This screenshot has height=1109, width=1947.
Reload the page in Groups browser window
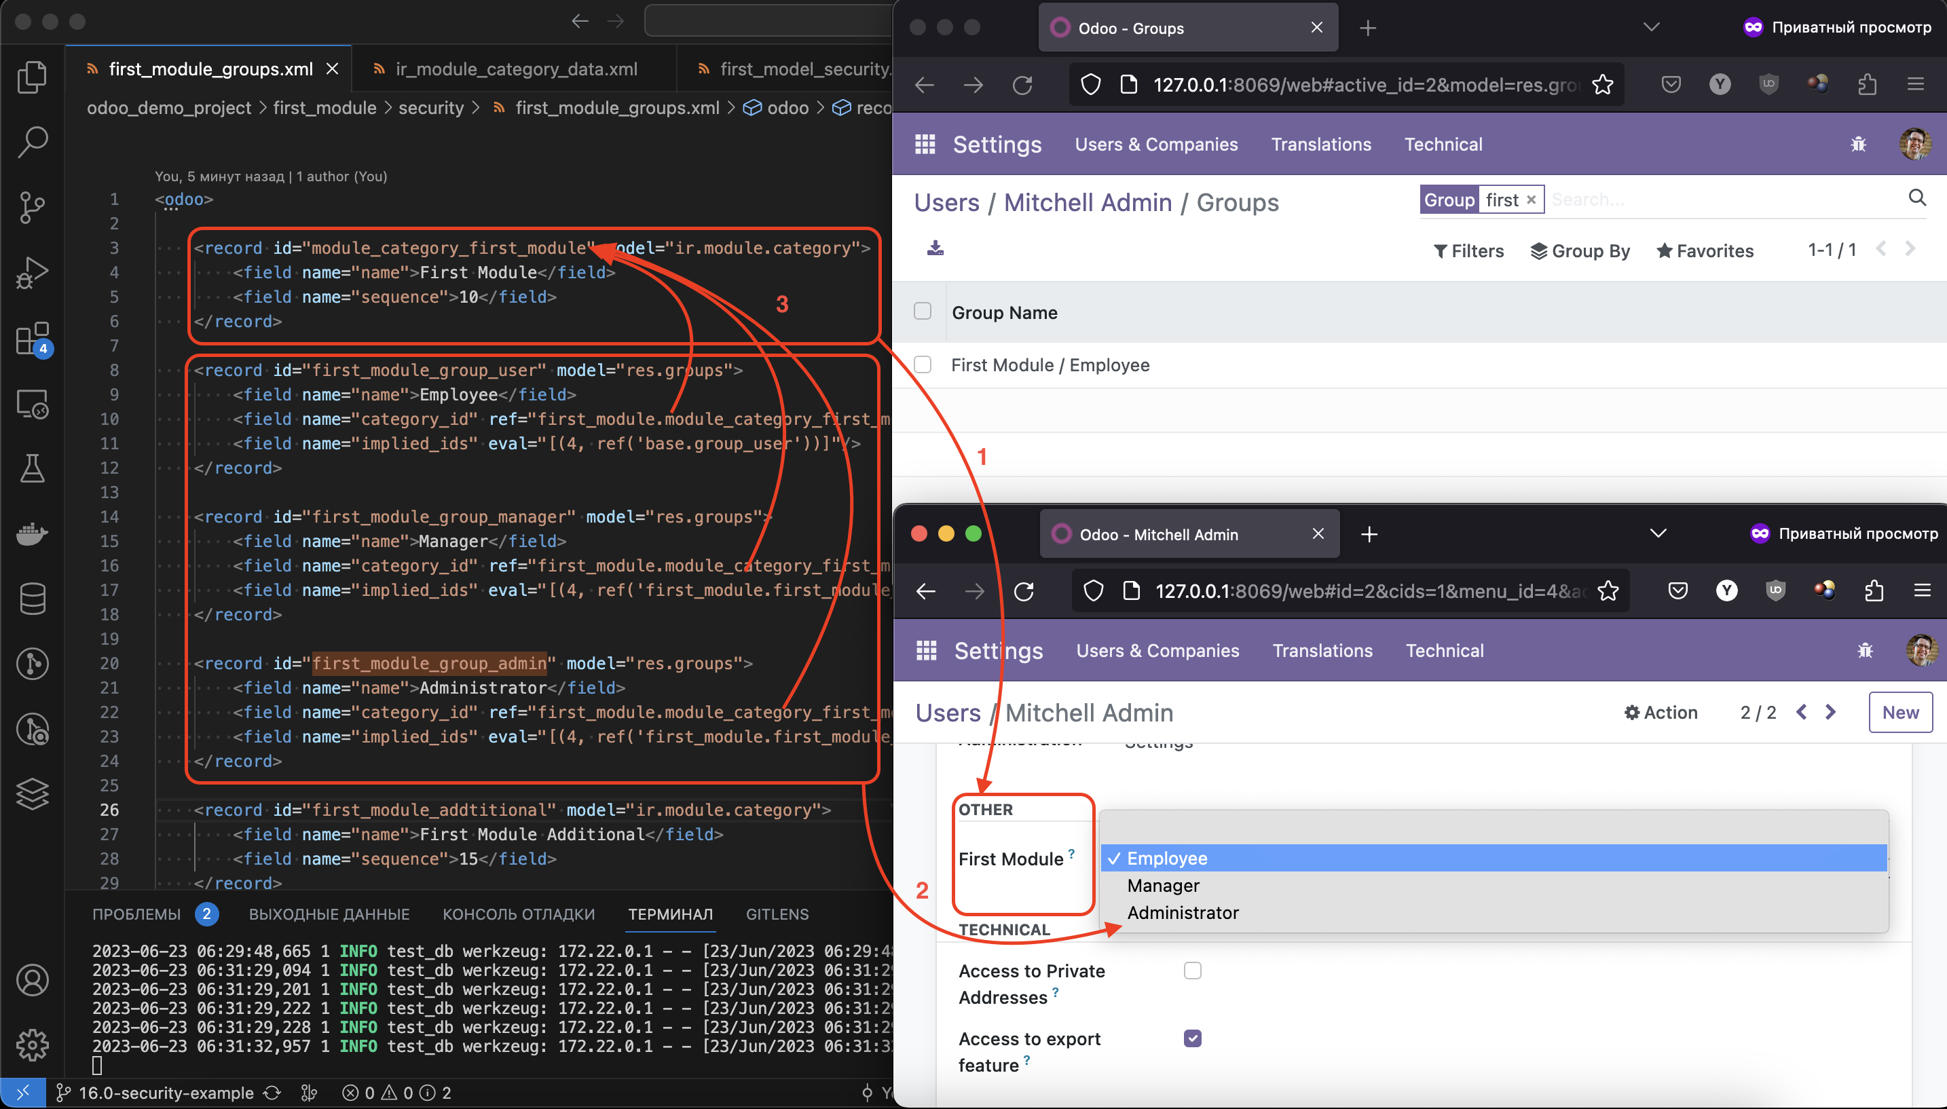tap(1022, 85)
